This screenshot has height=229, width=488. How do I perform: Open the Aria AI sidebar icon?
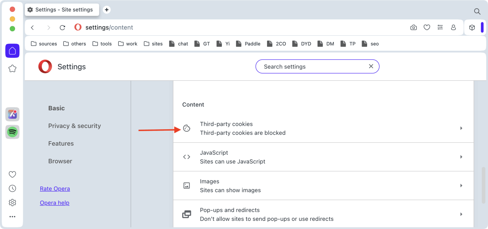[x=12, y=114]
